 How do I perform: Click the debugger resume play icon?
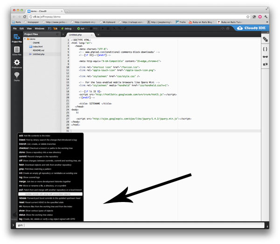click(103, 28)
